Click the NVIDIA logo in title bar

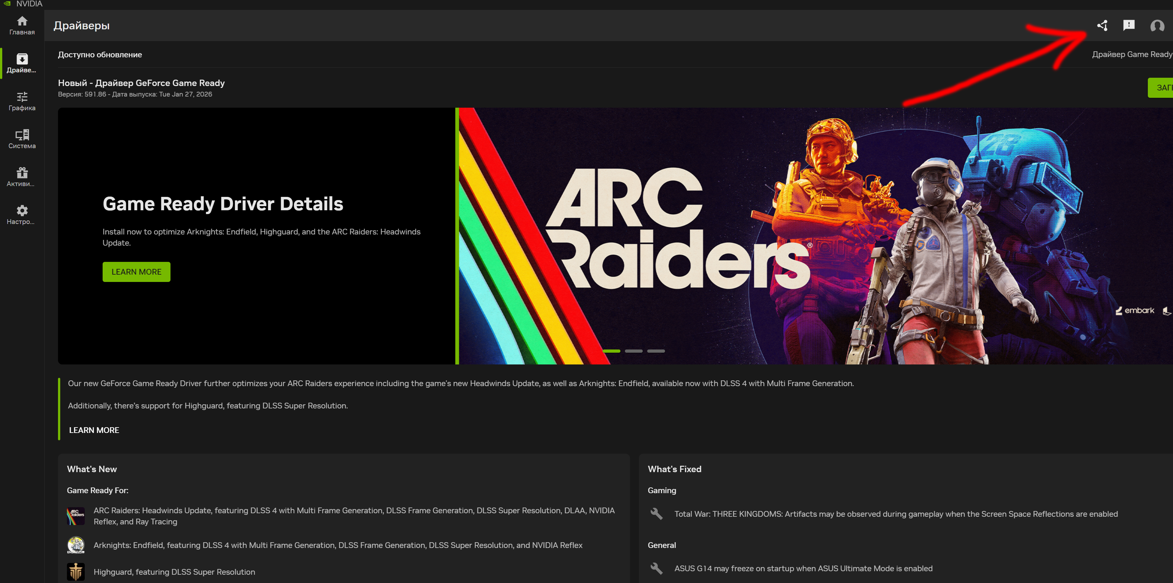coord(7,4)
